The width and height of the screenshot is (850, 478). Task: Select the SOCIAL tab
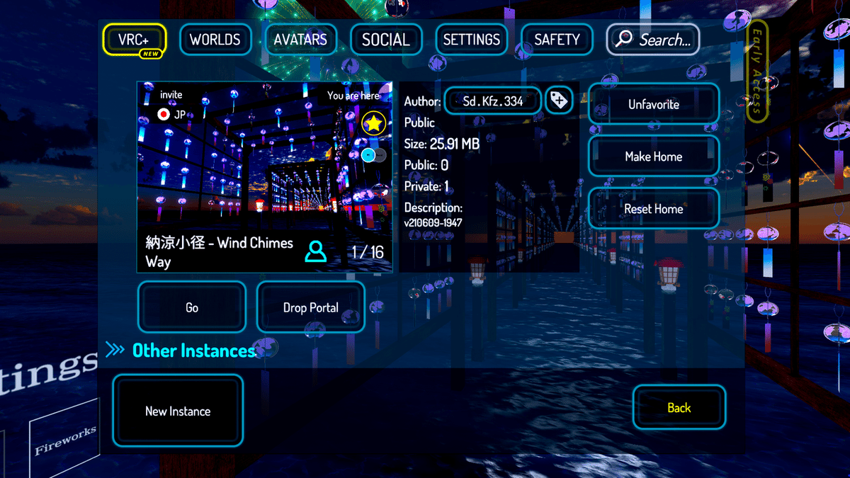point(386,39)
